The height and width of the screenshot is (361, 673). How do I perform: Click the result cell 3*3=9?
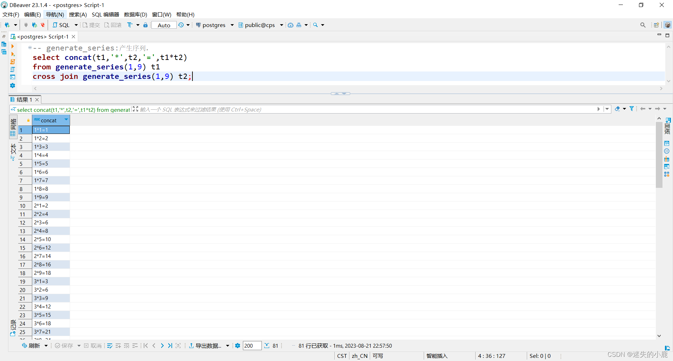pyautogui.click(x=51, y=298)
